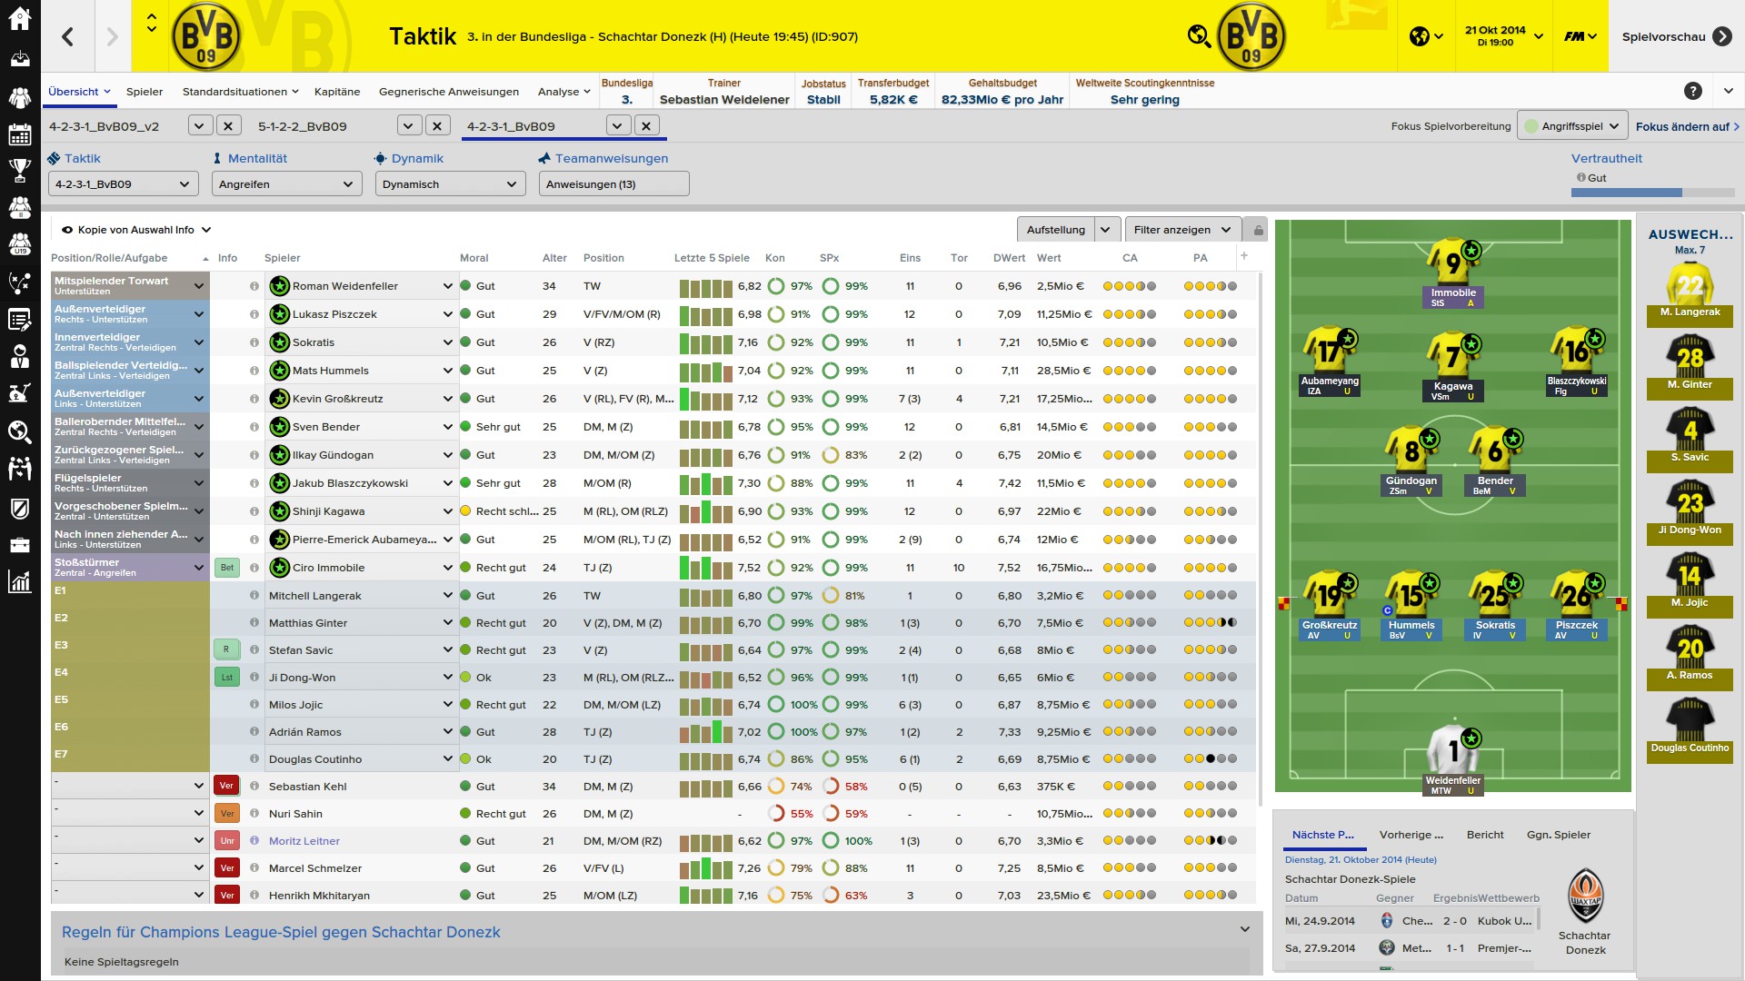The height and width of the screenshot is (981, 1745).
Task: Open Moritz Leitner player link
Action: tap(304, 841)
